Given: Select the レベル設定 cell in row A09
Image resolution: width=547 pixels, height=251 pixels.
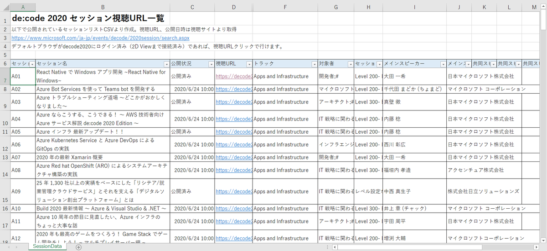Looking at the screenshot, I should tap(368, 191).
